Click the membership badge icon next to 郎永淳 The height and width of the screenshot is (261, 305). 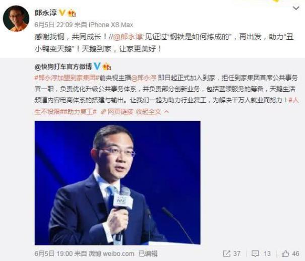(72, 13)
